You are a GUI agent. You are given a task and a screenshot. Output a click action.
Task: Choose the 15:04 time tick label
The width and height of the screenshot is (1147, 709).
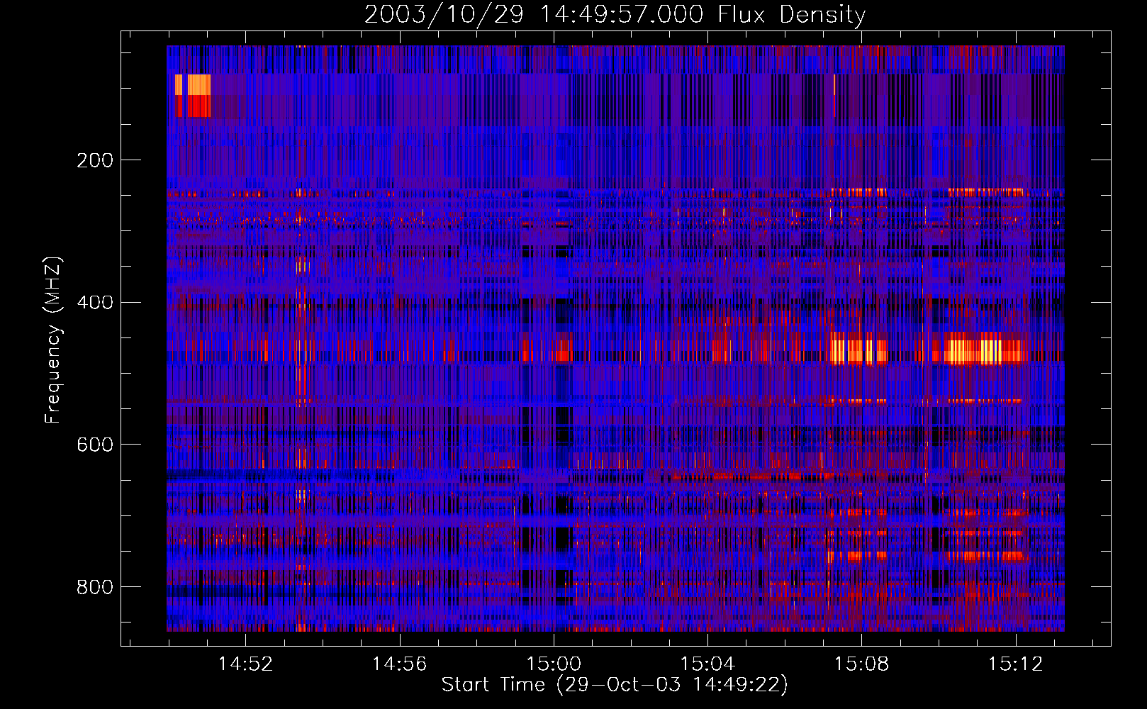tap(707, 664)
